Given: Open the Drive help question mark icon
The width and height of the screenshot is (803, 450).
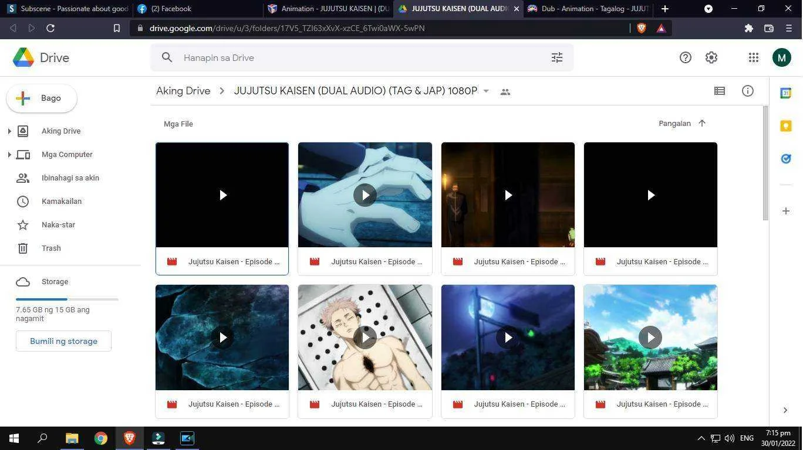Looking at the screenshot, I should (x=686, y=57).
